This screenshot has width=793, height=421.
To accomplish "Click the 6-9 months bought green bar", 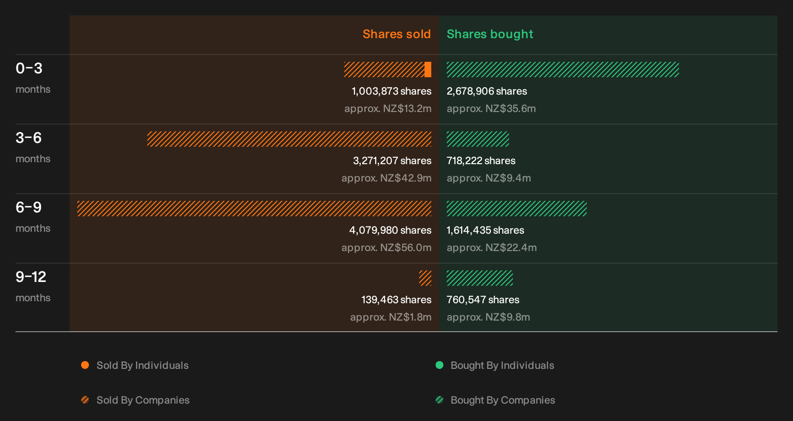I will click(x=517, y=209).
